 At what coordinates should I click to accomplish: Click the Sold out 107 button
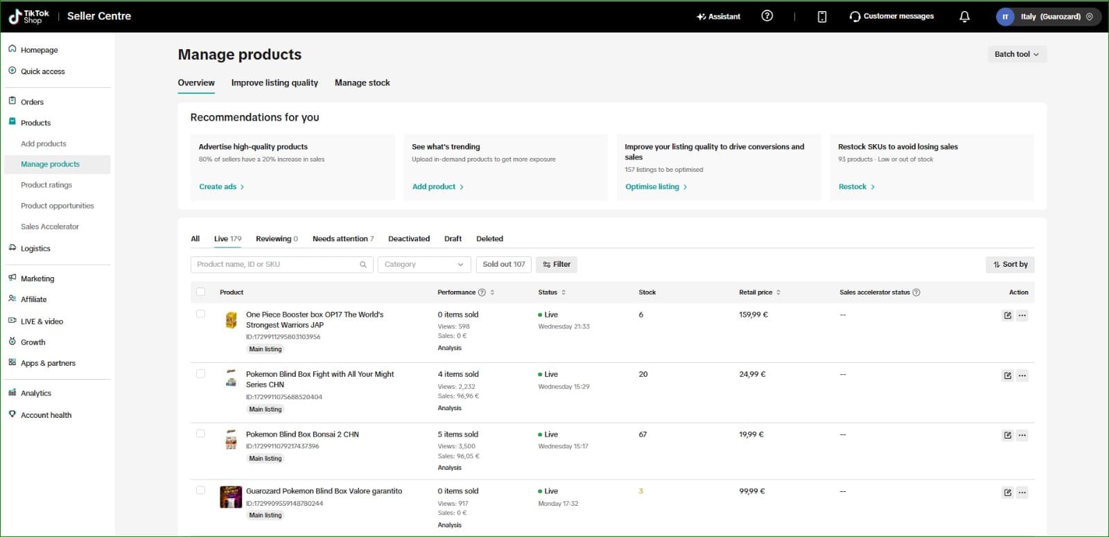point(504,265)
